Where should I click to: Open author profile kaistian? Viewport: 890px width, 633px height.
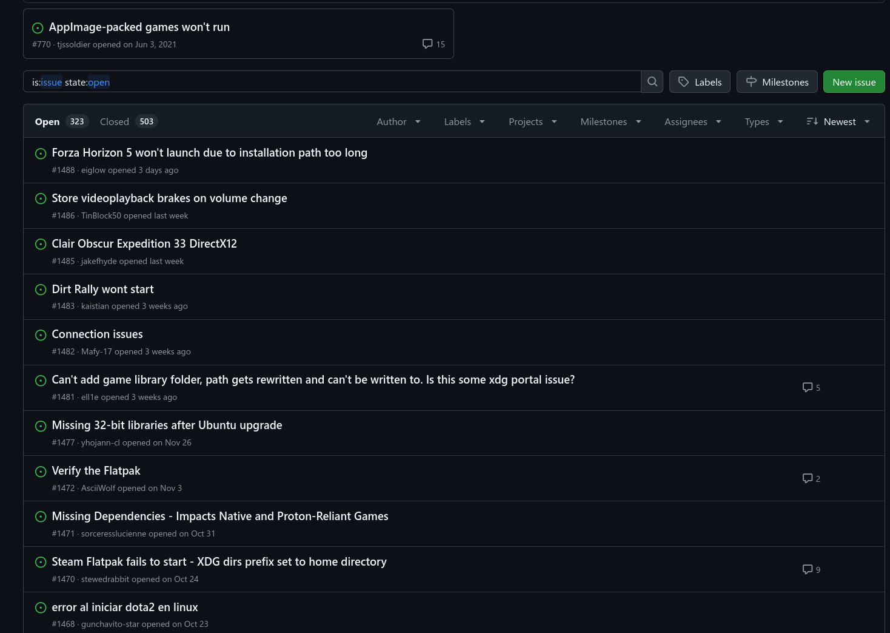[x=95, y=306]
